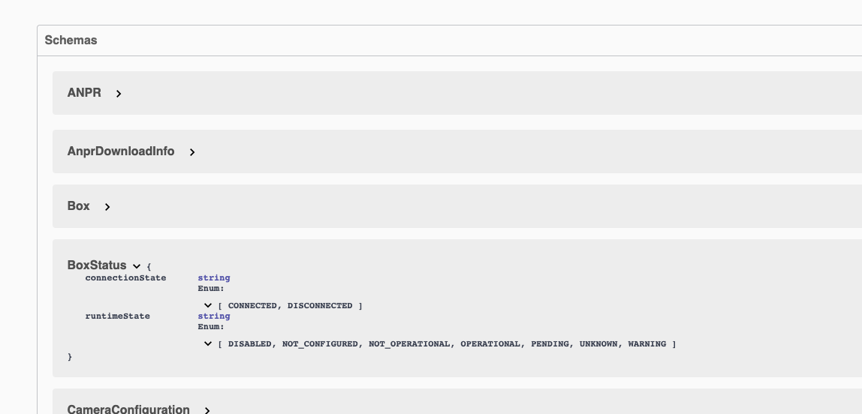Image resolution: width=862 pixels, height=414 pixels.
Task: Click the DISCONNECTED enum value
Action: pyautogui.click(x=320, y=306)
